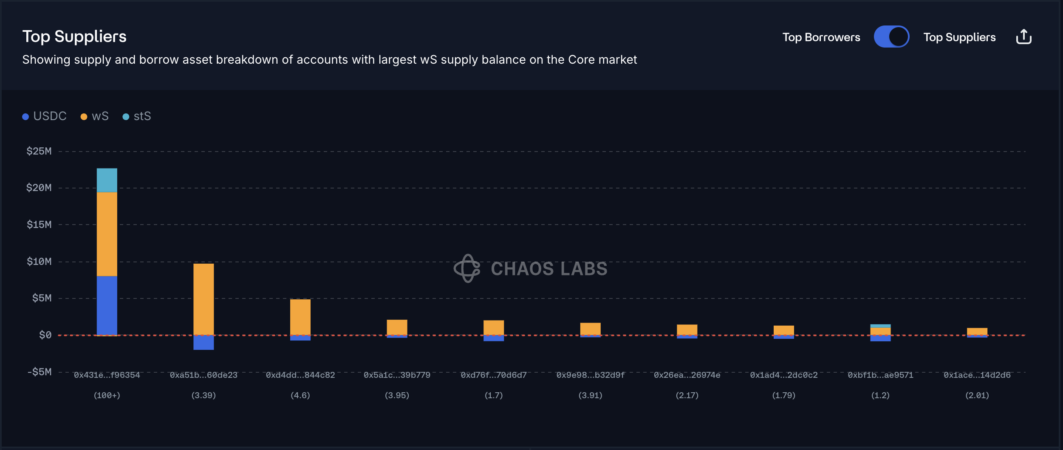This screenshot has width=1063, height=450.
Task: Click the blue USDC legend dot
Action: pyautogui.click(x=25, y=117)
